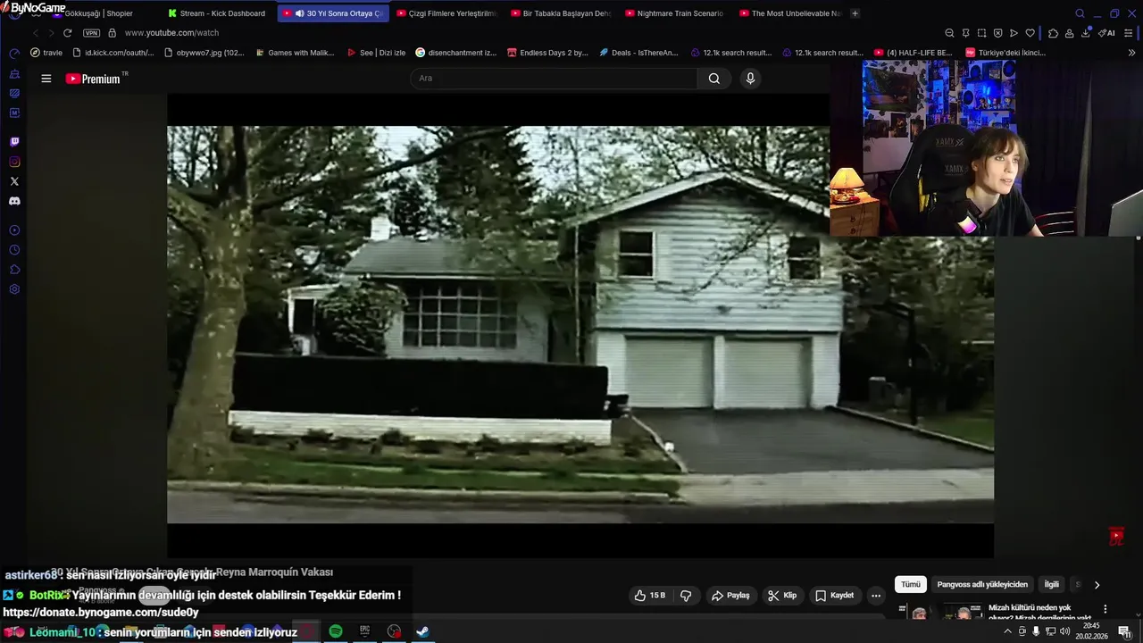This screenshot has width=1143, height=643.
Task: Create a clip with Klip button
Action: coord(782,596)
